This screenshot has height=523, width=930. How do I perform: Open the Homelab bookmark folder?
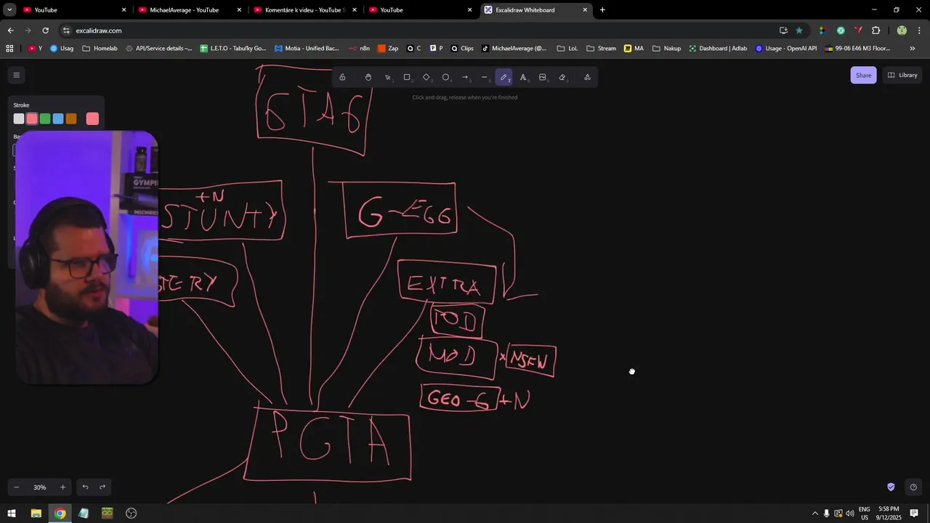(100, 49)
